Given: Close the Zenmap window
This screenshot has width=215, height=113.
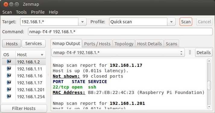Looking at the screenshot, I should [6, 4].
